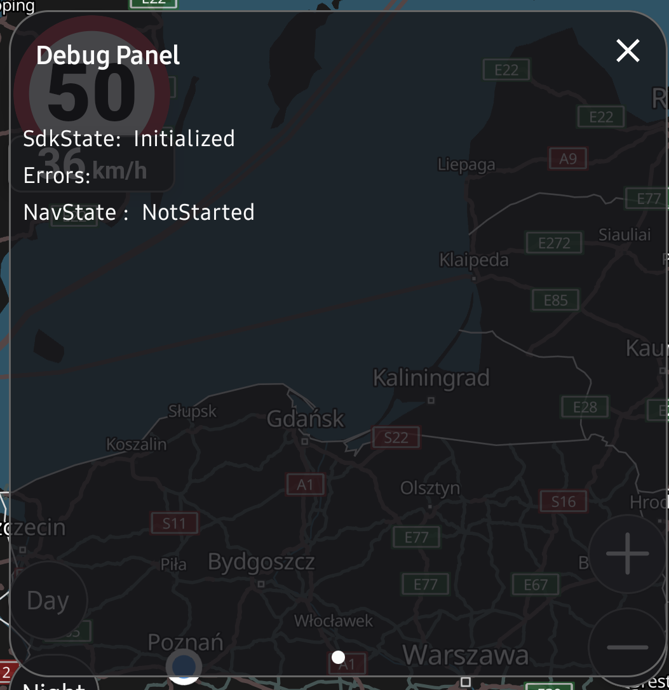This screenshot has height=690, width=669.
Task: Tap the blue current location puck
Action: coord(184,666)
